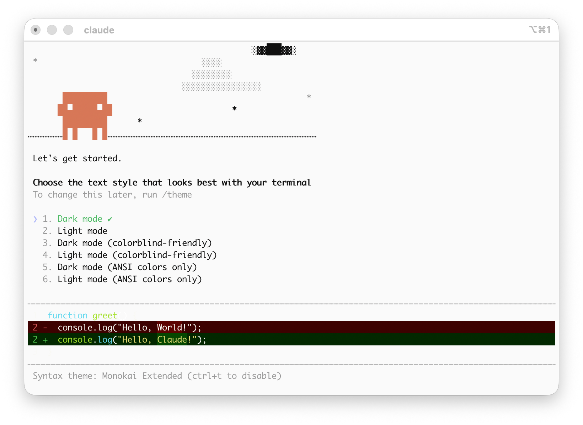Click the selection arrow before option 1

[35, 219]
